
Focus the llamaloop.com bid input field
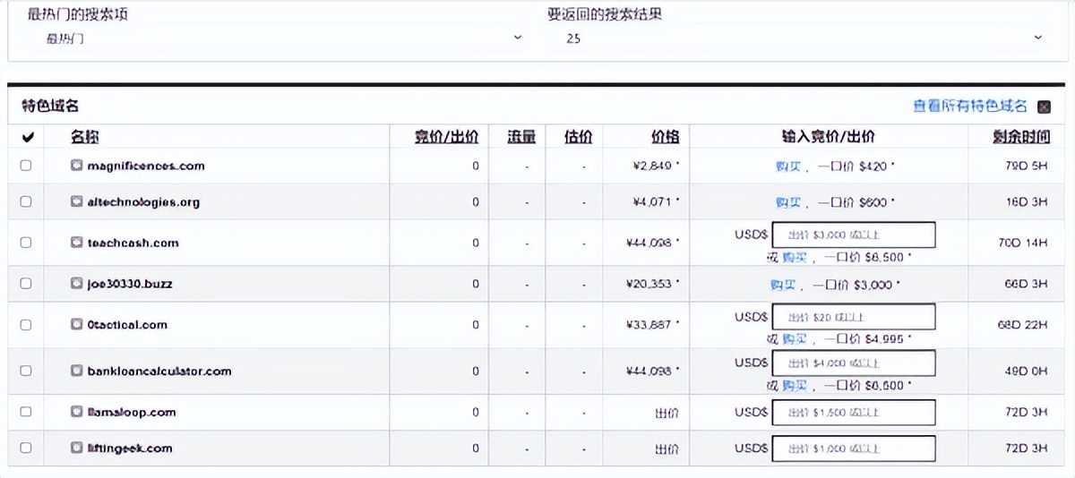coord(854,412)
